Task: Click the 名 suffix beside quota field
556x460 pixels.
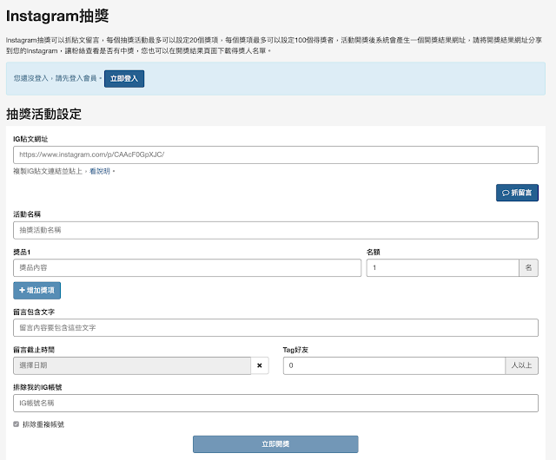Action: point(529,268)
